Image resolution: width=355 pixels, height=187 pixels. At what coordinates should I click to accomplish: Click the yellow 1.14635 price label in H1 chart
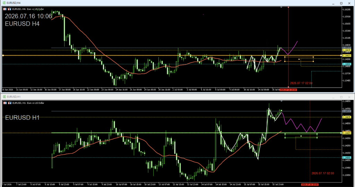tap(347, 117)
